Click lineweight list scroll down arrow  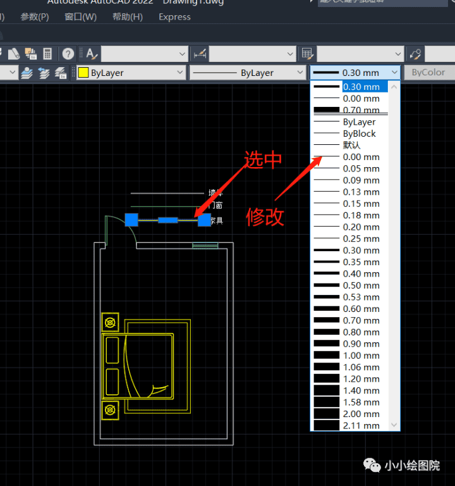pos(394,425)
